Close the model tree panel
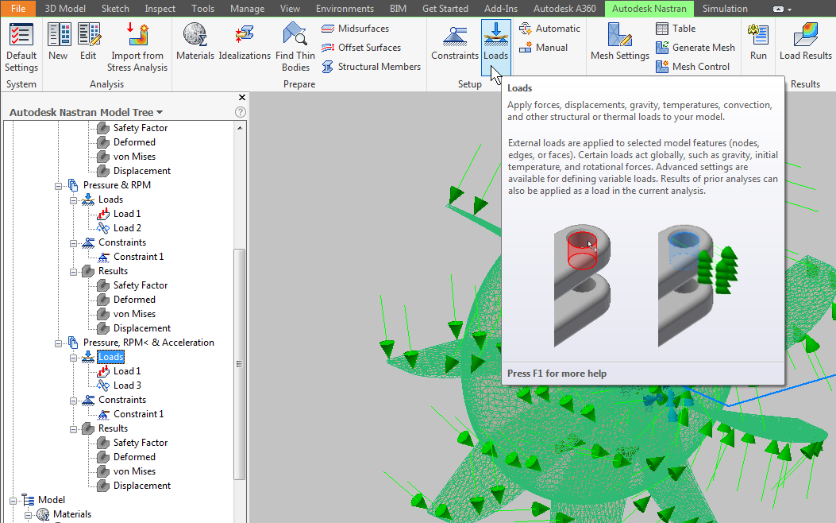The image size is (836, 523). (x=242, y=97)
